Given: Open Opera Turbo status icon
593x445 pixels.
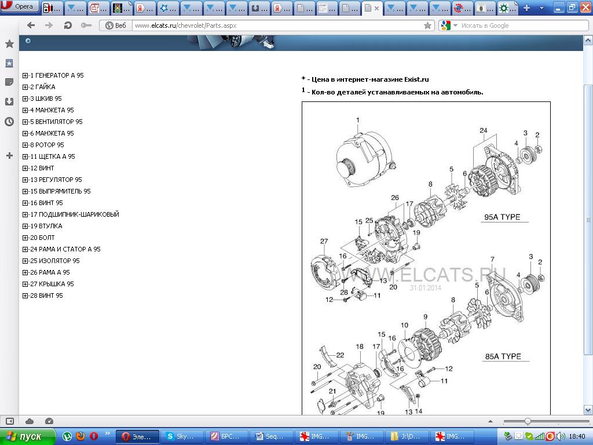Looking at the screenshot, I should (x=49, y=421).
